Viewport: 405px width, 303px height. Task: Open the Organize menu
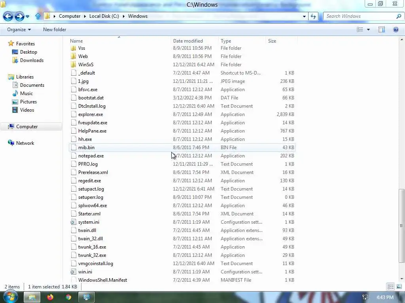point(19,30)
